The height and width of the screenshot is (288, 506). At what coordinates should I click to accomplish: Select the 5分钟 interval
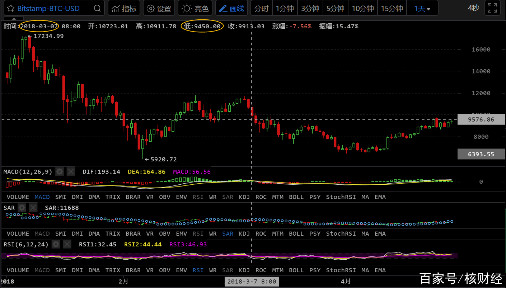(335, 8)
